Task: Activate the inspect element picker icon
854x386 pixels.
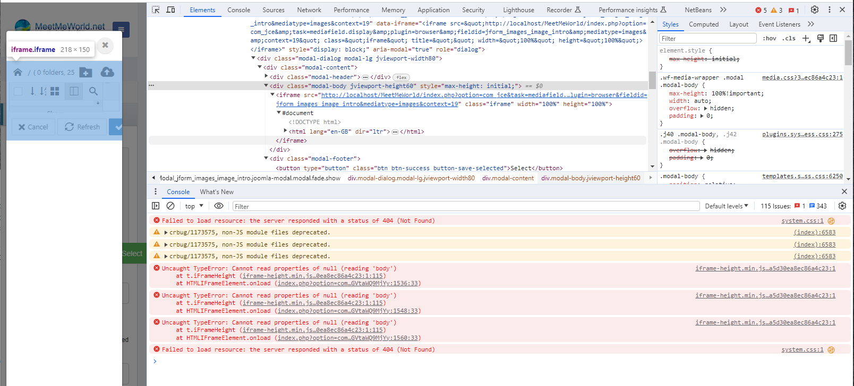Action: (156, 10)
